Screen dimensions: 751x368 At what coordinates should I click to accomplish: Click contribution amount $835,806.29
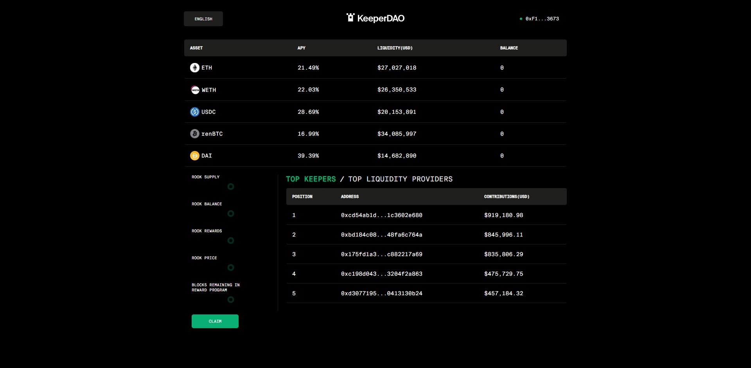(x=504, y=254)
